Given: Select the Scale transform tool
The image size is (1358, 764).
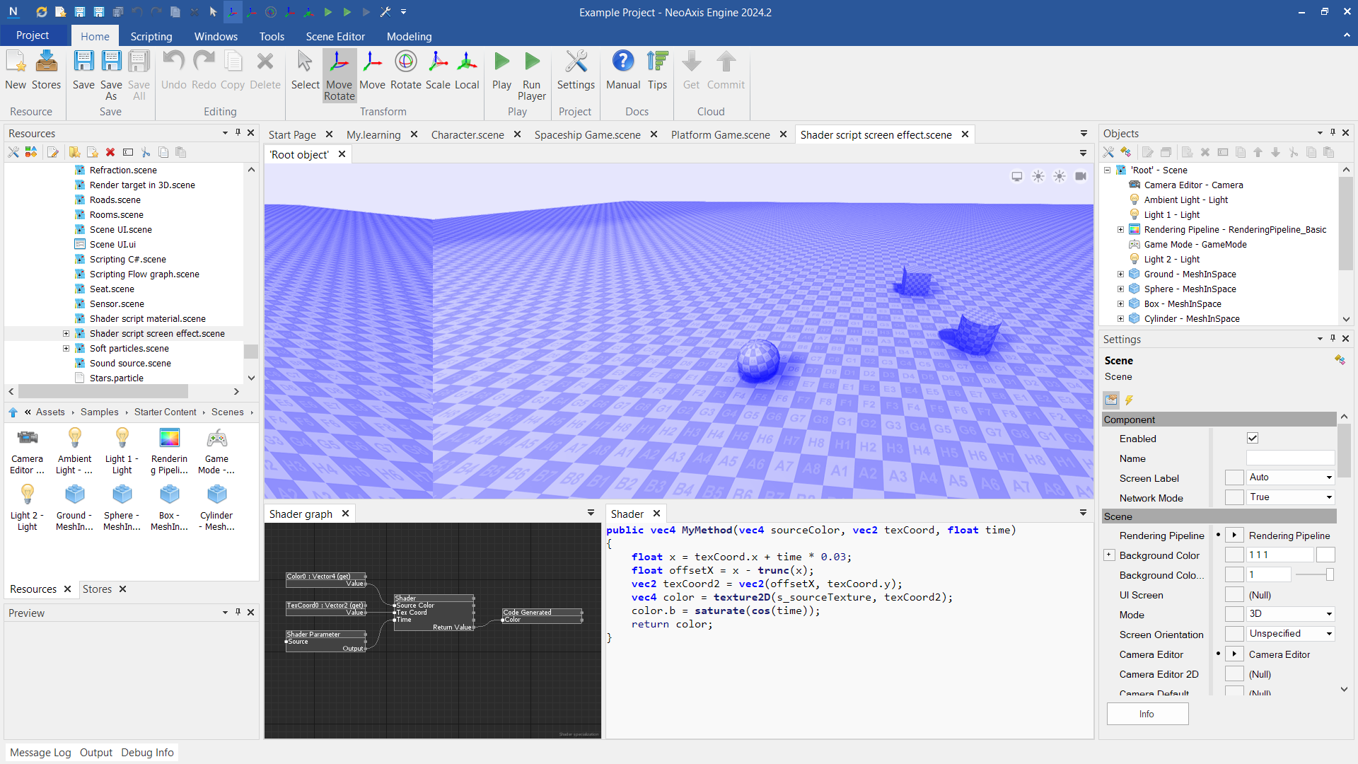Looking at the screenshot, I should click(436, 70).
